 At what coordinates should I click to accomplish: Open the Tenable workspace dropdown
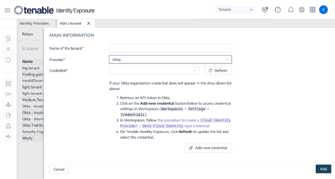[236, 9]
